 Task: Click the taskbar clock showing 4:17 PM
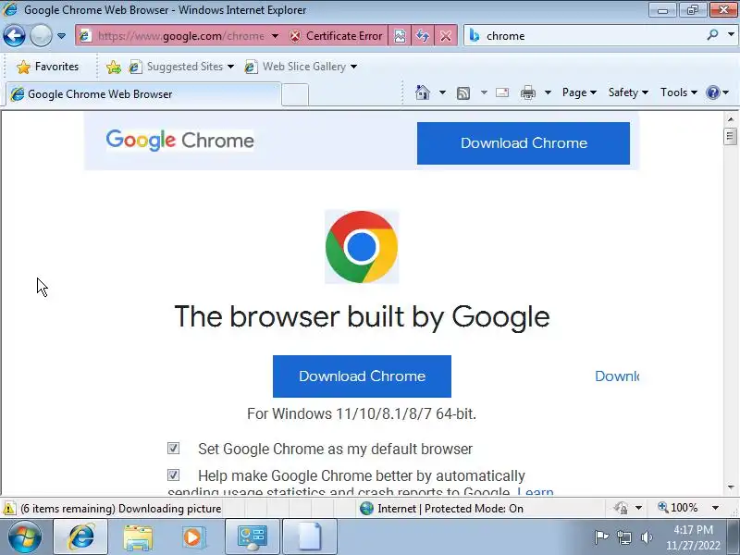pyautogui.click(x=693, y=537)
